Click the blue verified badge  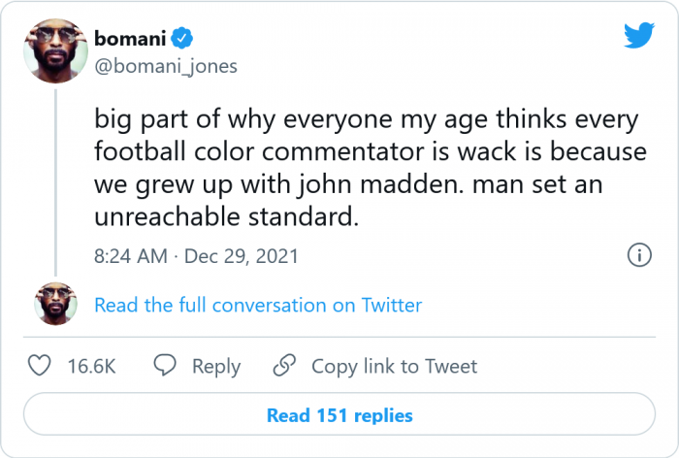tap(184, 39)
